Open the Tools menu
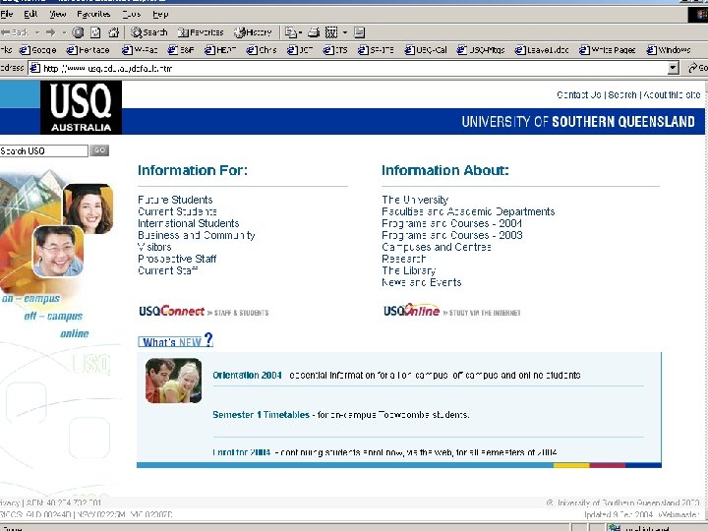Image resolution: width=708 pixels, height=531 pixels. (x=132, y=14)
